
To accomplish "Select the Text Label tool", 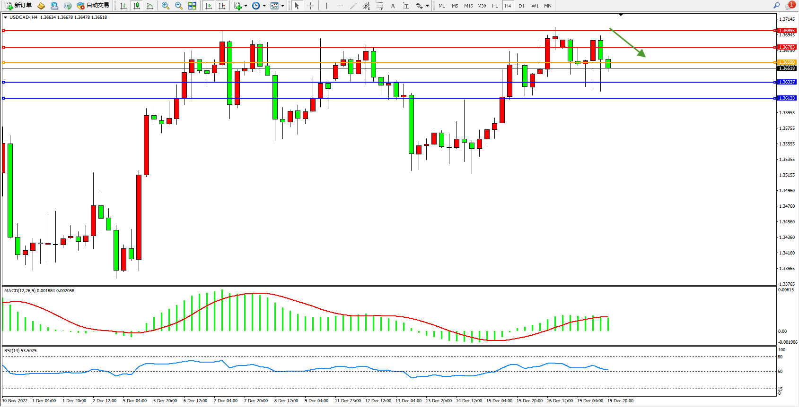I will click(406, 6).
